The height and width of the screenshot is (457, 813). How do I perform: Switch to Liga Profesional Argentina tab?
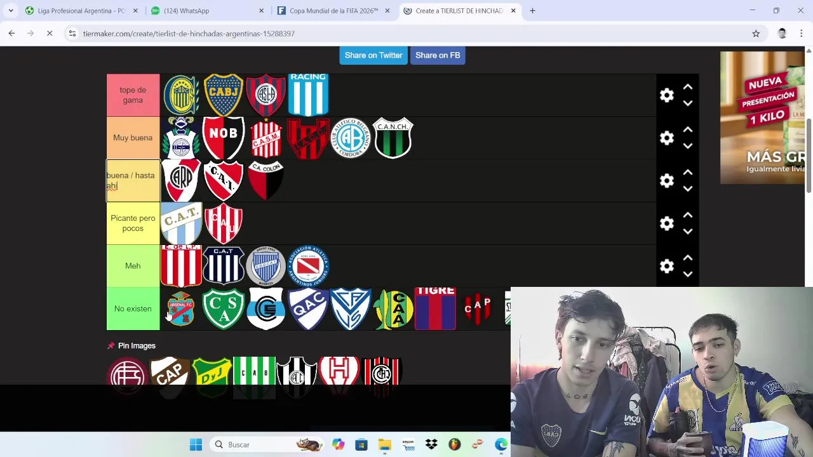point(81,11)
